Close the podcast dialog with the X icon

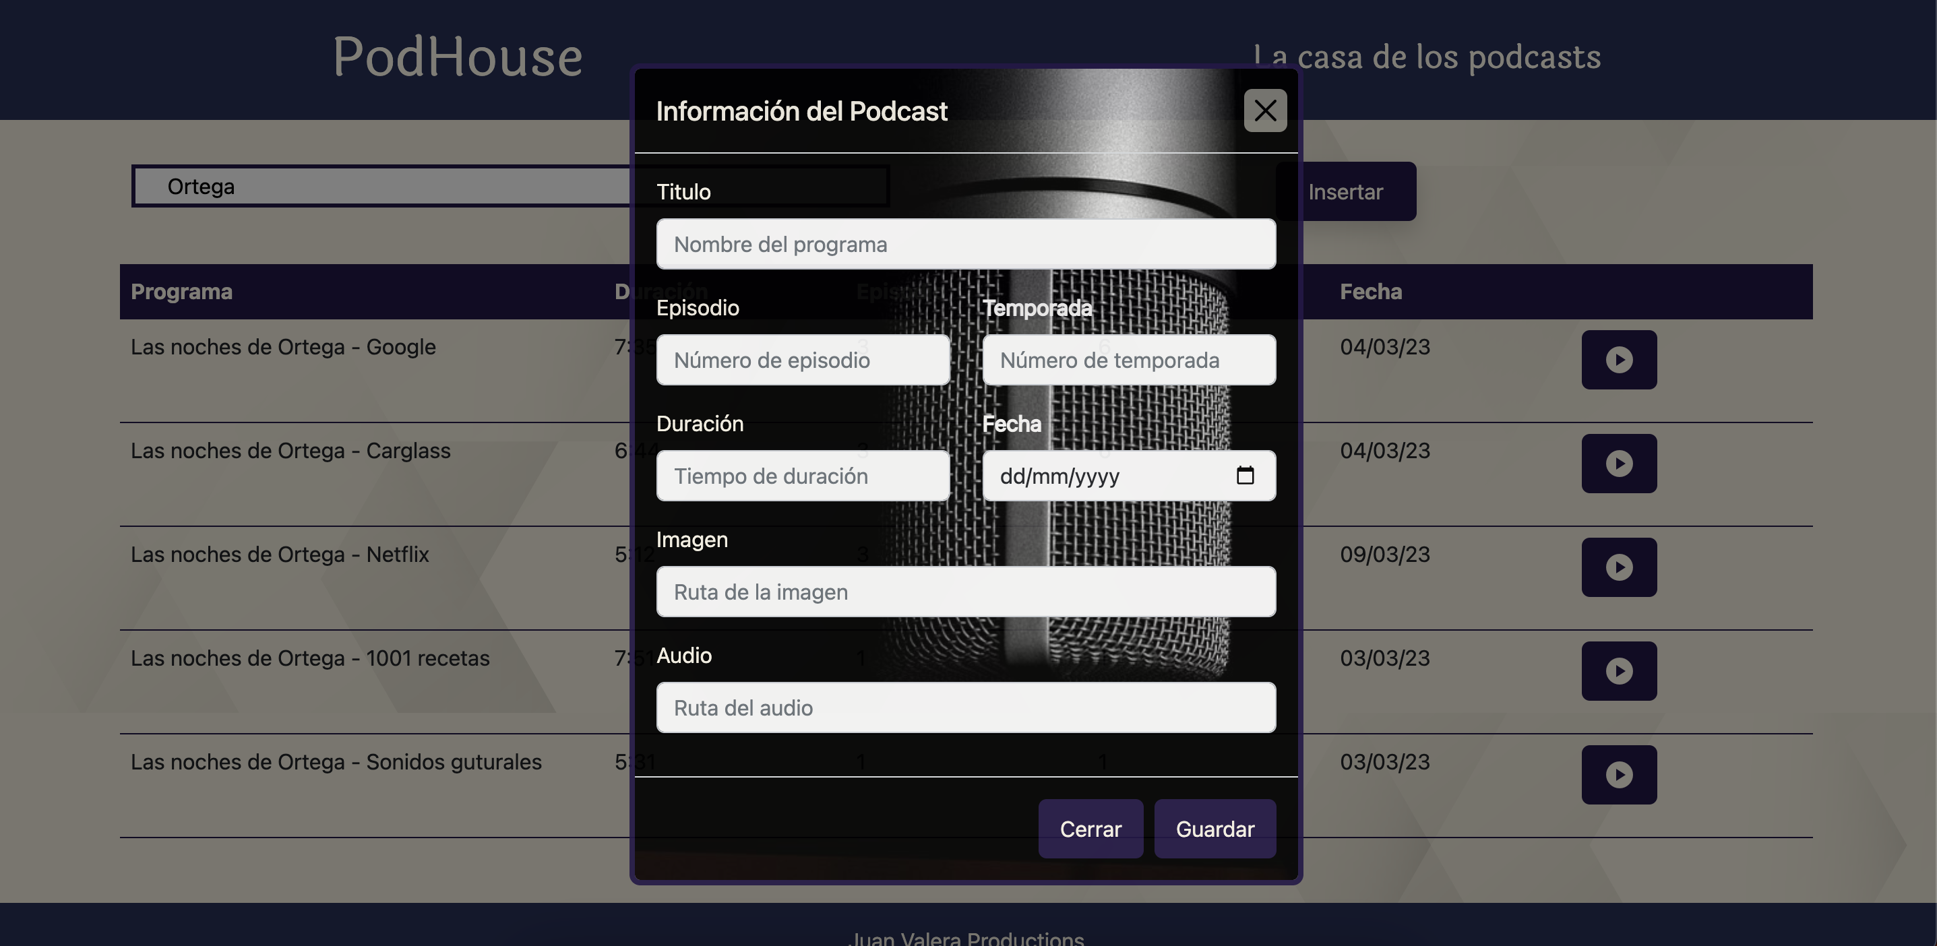1265,111
